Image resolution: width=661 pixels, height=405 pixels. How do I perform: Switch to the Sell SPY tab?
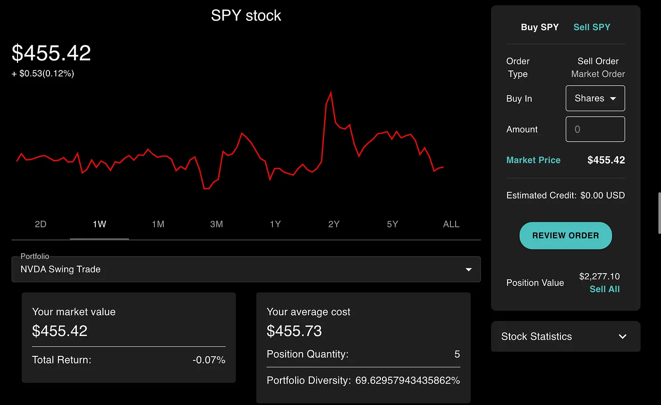pyautogui.click(x=592, y=27)
